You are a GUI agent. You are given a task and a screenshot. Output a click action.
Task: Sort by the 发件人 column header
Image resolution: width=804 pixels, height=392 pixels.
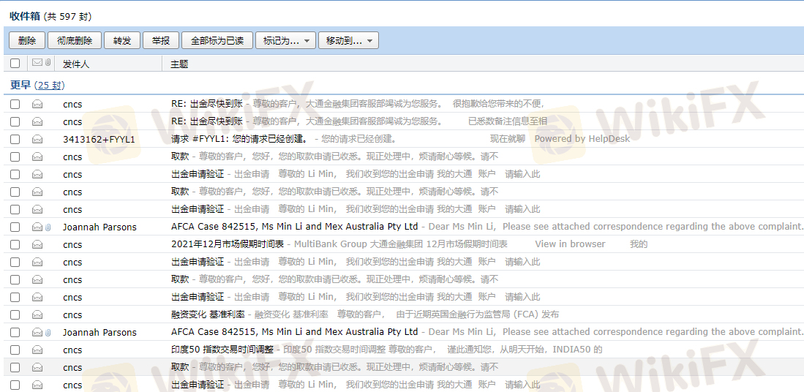[x=76, y=64]
